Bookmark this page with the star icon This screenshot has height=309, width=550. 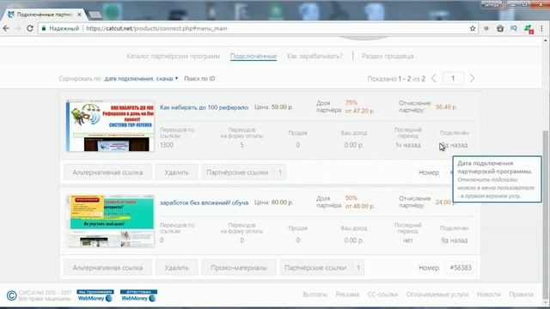tap(473, 28)
